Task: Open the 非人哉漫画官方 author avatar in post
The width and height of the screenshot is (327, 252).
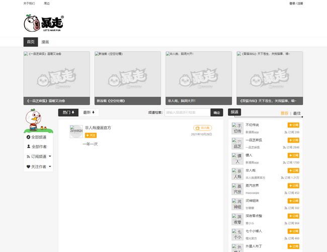Action: pos(76,131)
